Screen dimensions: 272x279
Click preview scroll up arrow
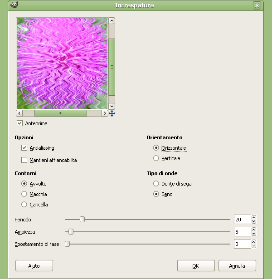(112, 21)
